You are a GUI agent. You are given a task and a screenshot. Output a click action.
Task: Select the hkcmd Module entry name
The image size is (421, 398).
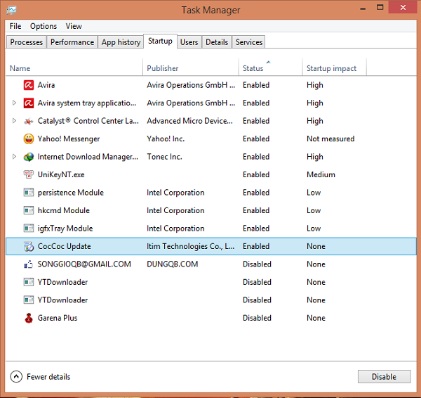pyautogui.click(x=64, y=210)
